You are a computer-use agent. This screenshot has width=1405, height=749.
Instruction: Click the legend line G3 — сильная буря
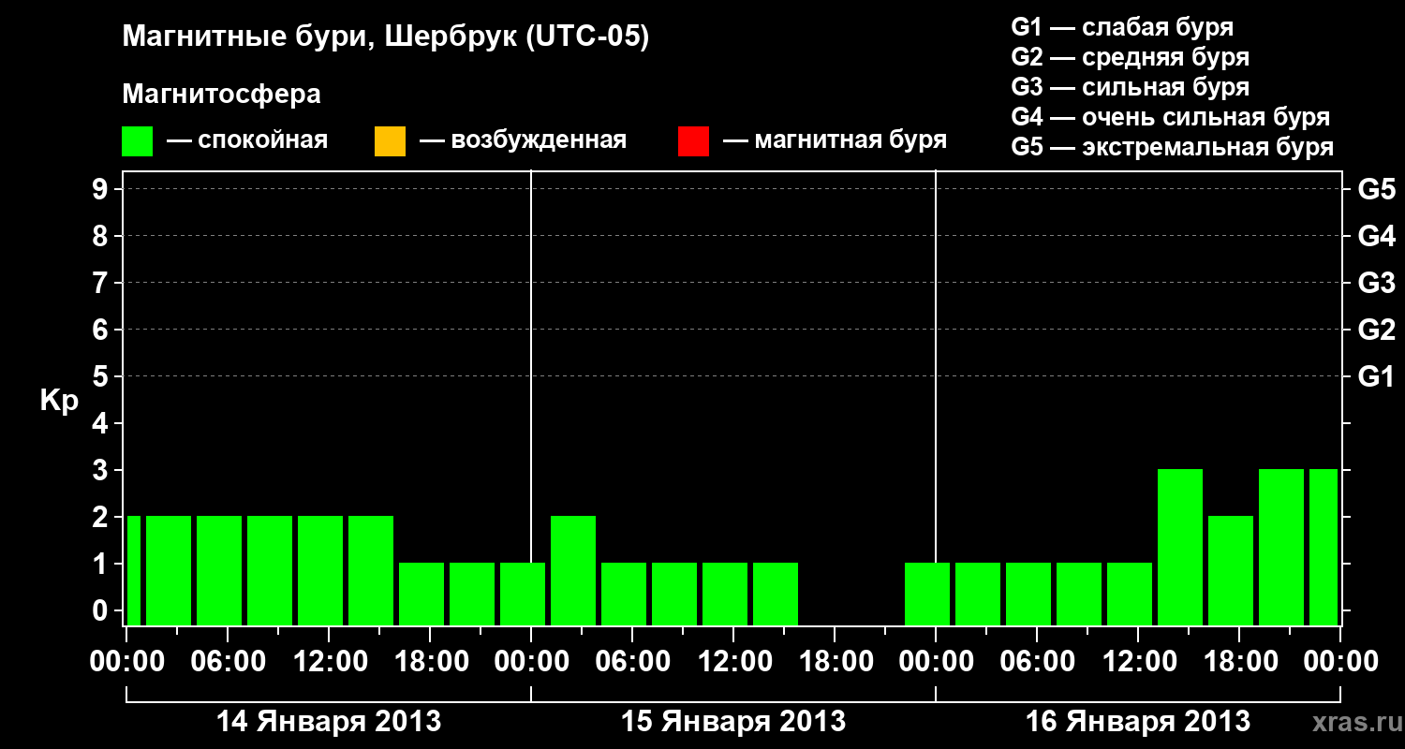tap(1130, 87)
